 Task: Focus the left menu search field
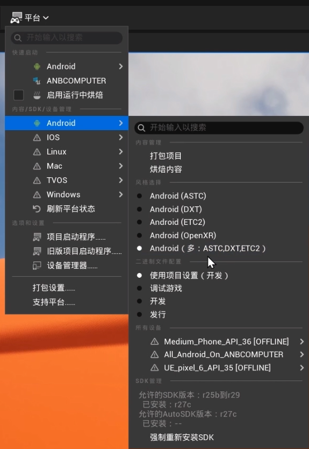(67, 38)
